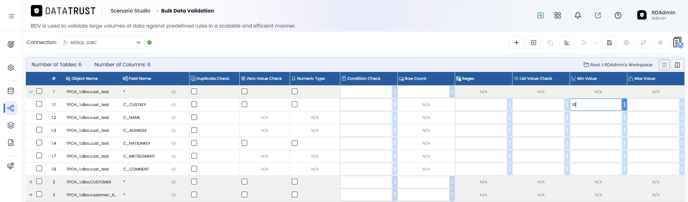This screenshot has width=688, height=202.
Task: Collapse the TPCH_1.dbo.cust_test table row
Action: (31, 92)
